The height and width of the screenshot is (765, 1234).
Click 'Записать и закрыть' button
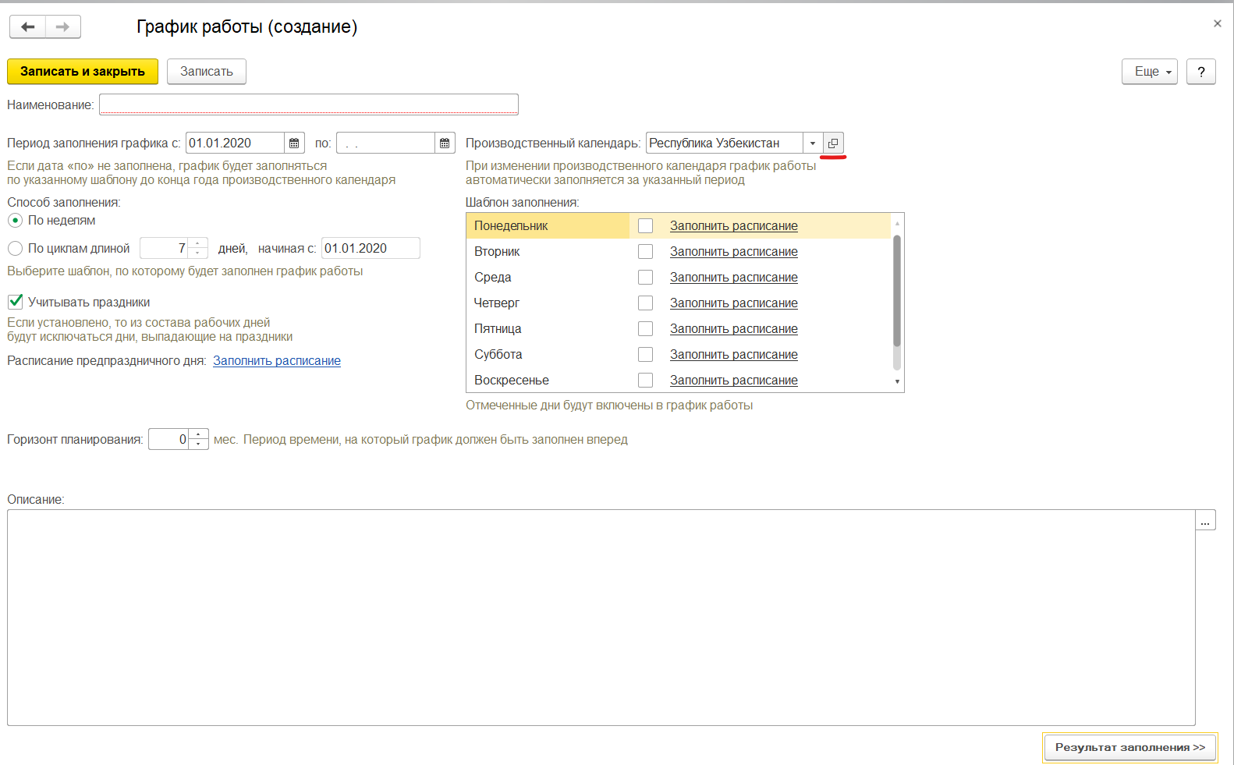coord(83,72)
